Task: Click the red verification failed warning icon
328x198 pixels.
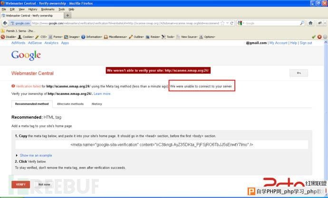Action: coord(13,86)
